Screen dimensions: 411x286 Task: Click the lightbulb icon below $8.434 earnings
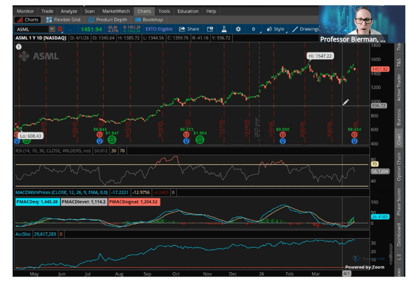(354, 141)
